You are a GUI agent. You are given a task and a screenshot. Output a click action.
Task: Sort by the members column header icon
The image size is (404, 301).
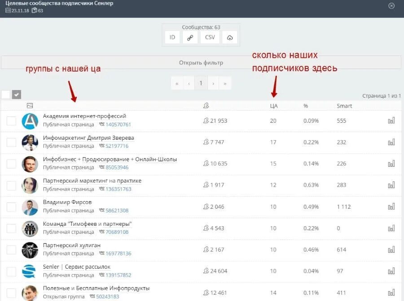point(206,106)
